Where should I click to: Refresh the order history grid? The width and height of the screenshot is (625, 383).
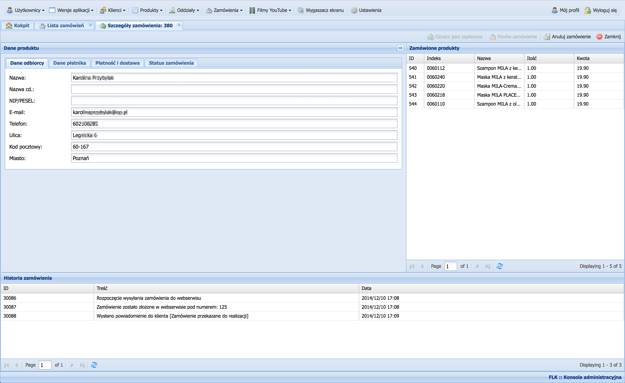coord(94,365)
